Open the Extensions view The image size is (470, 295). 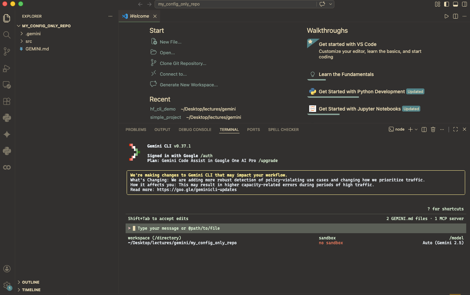point(7,101)
